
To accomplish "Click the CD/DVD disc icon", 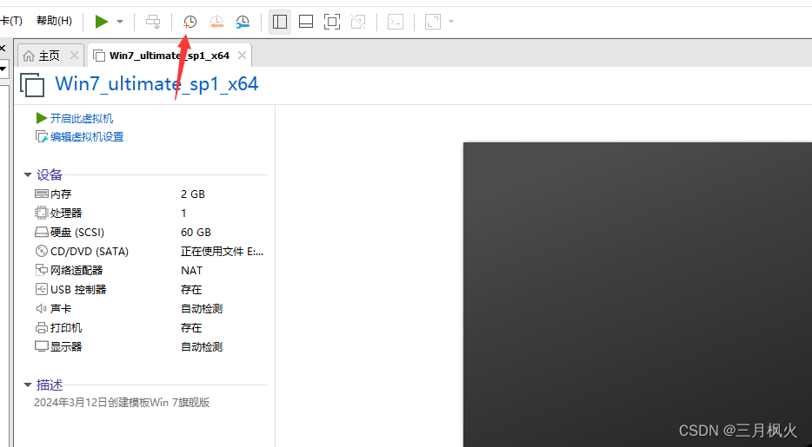I will tap(42, 252).
